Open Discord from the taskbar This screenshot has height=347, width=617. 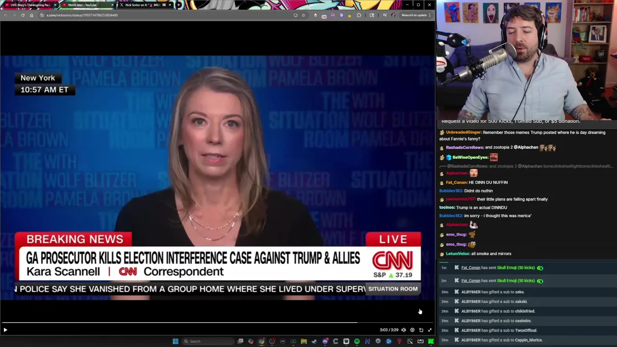(325, 341)
